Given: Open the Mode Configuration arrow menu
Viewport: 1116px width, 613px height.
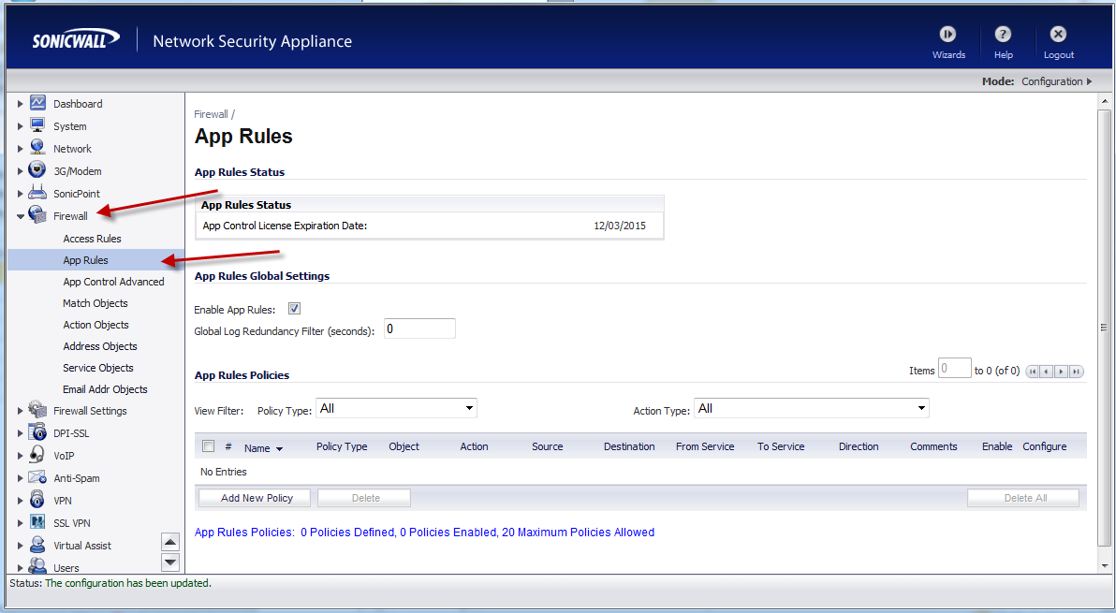Looking at the screenshot, I should tap(1089, 81).
